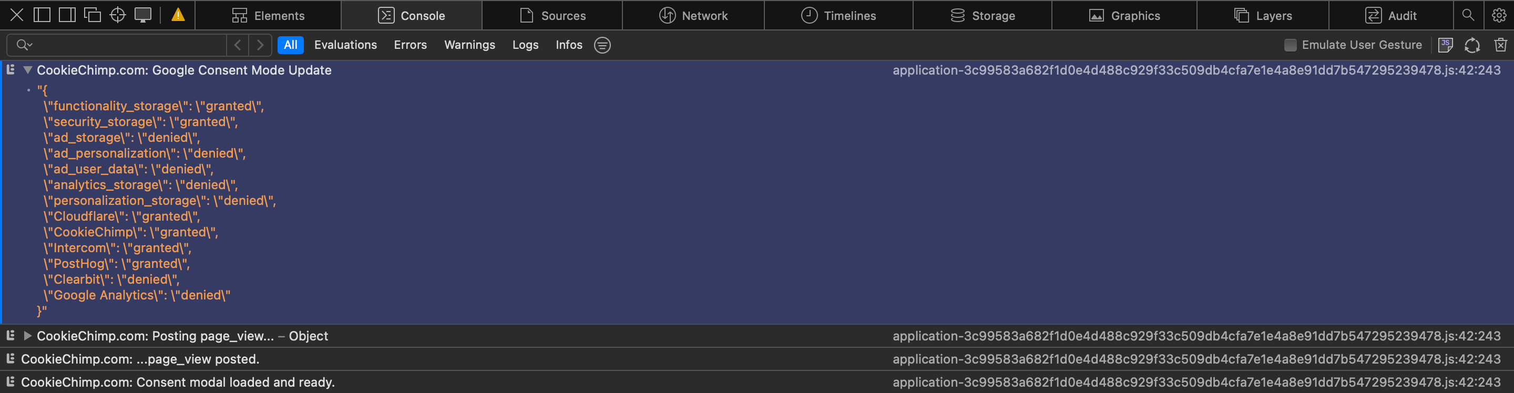Select the Console tab
1514x393 pixels.
tap(412, 15)
